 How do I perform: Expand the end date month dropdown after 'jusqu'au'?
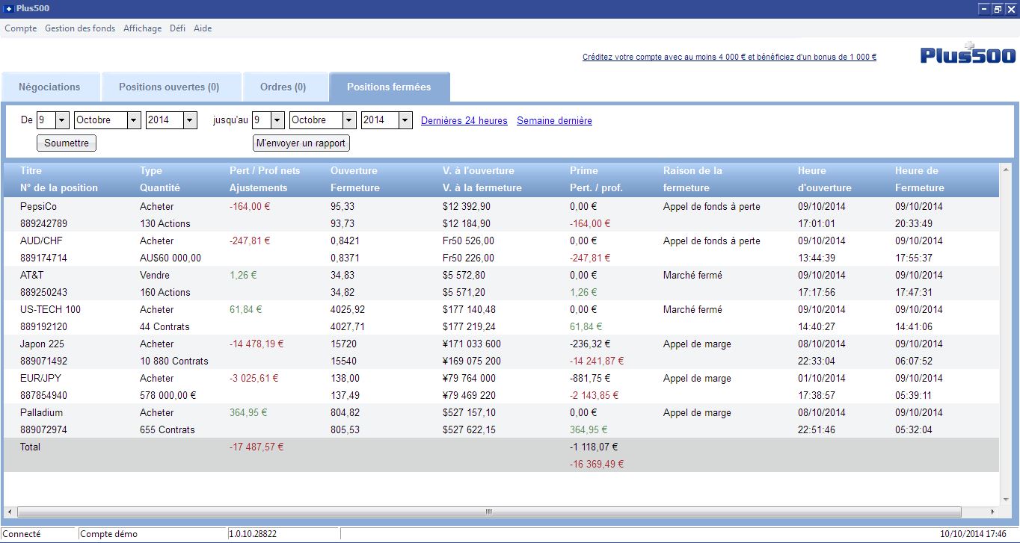(349, 120)
